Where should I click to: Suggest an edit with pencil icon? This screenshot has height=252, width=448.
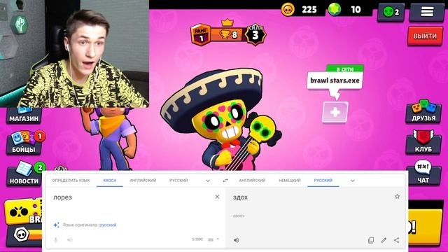click(384, 240)
